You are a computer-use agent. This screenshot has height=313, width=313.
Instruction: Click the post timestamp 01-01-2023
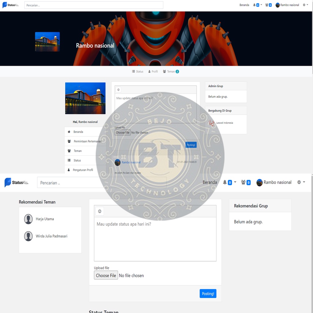pyautogui.click(x=187, y=162)
